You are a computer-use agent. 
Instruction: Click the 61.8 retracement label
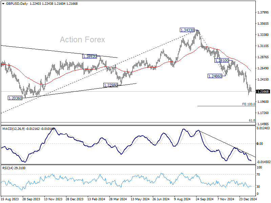[x=252, y=120]
